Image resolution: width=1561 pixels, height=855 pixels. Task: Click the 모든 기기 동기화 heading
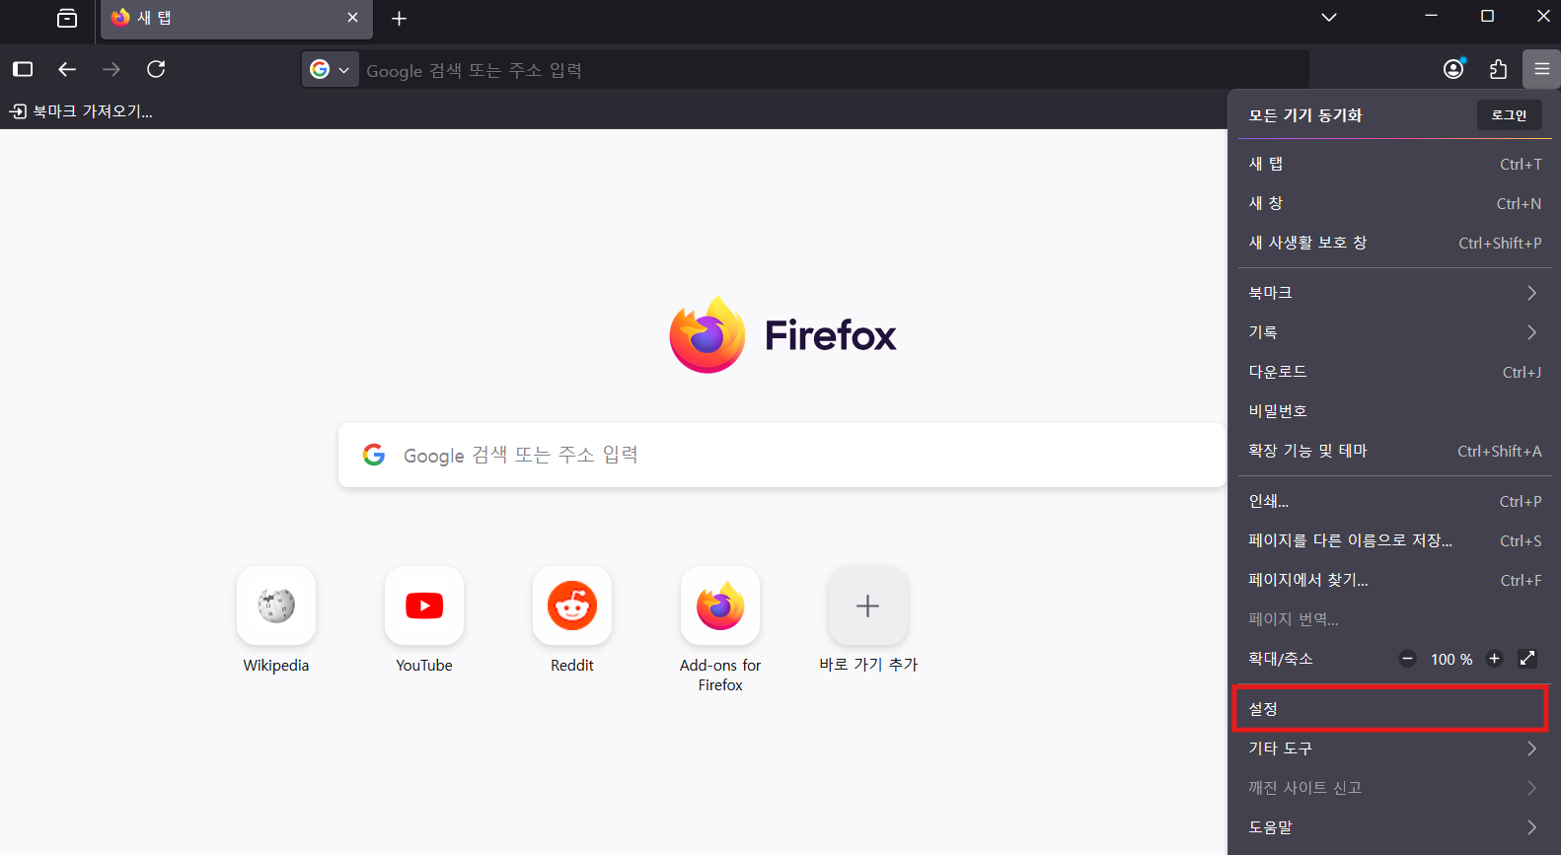1304,115
